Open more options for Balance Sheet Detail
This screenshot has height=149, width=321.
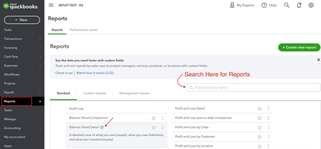click(162, 127)
